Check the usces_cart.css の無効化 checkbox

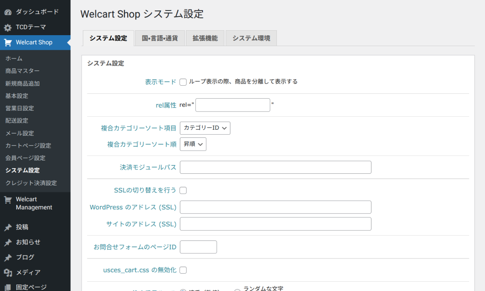(183, 270)
